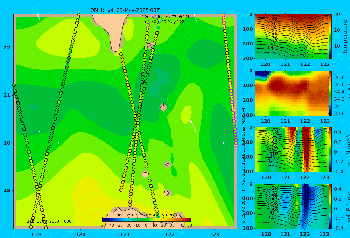Image resolution: width=350 pixels, height=238 pixels.
Task: Click the 'temperature' colorbar axis label
Action: point(345,37)
